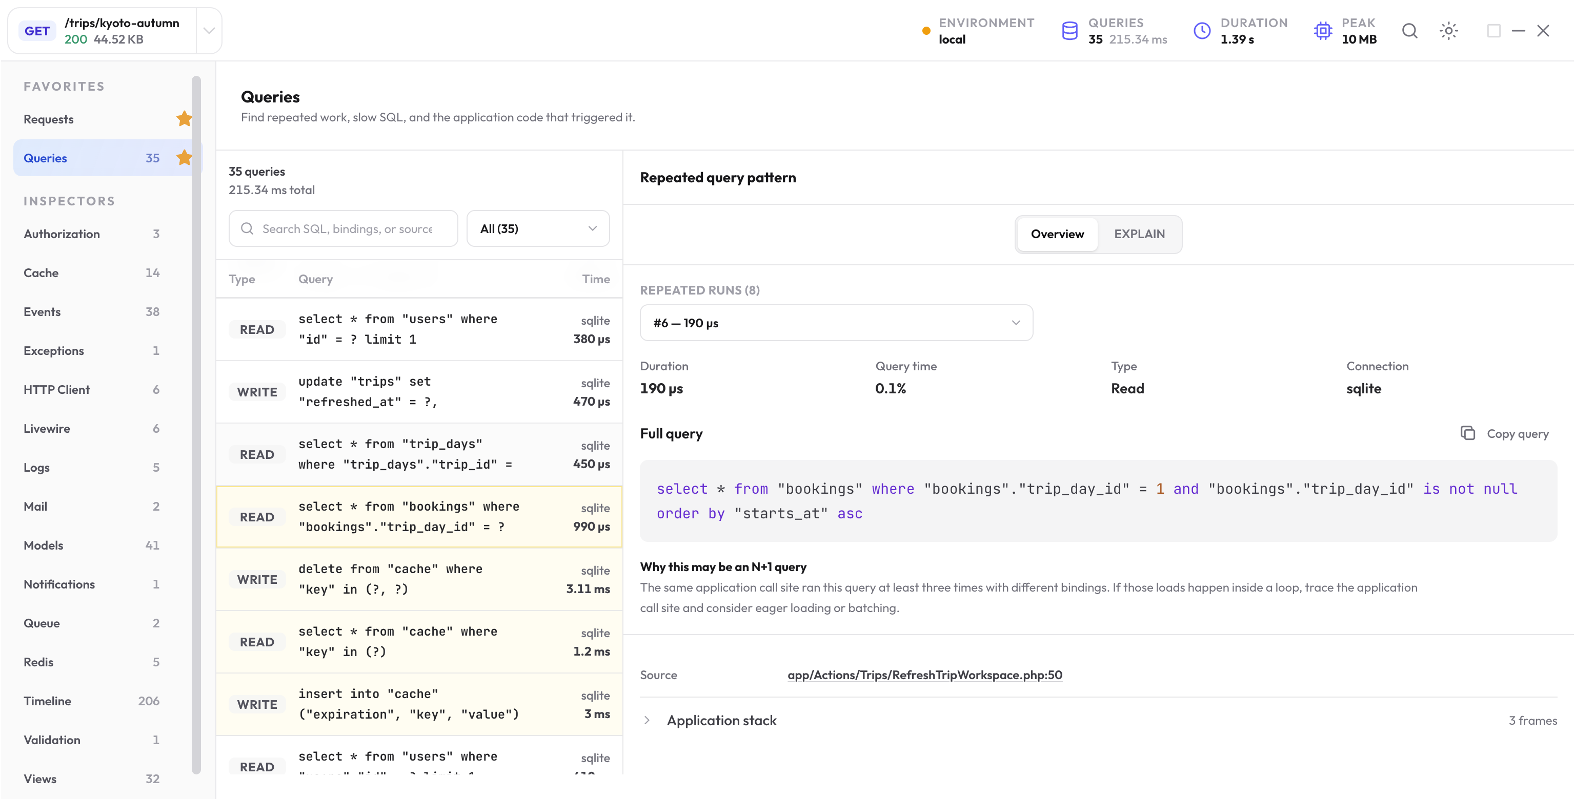Open the All (35) filter dropdown
This screenshot has height=799, width=1575.
[x=538, y=228]
